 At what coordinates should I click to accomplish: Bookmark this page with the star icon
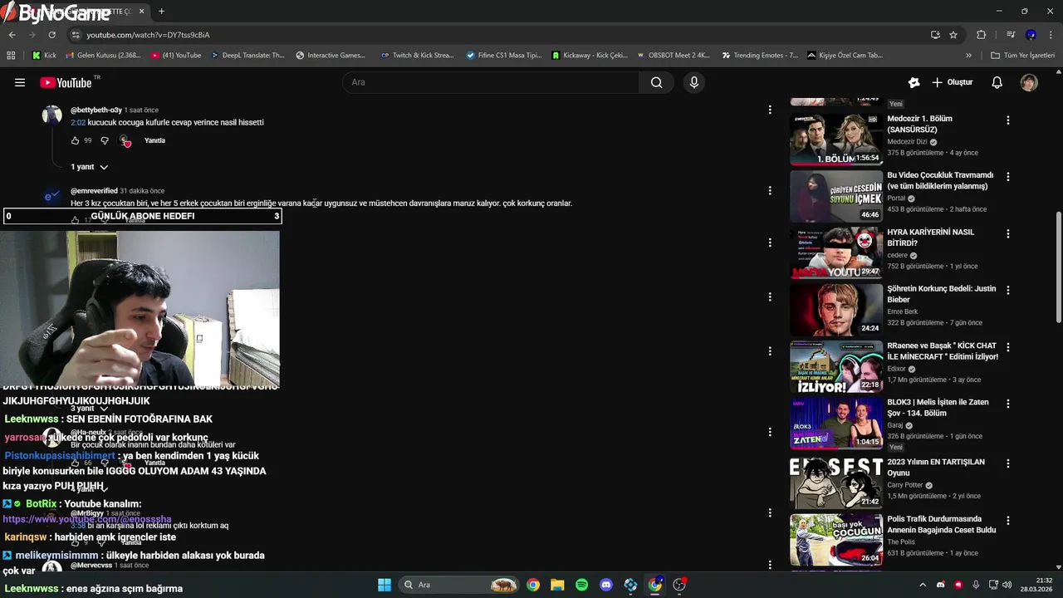point(953,35)
